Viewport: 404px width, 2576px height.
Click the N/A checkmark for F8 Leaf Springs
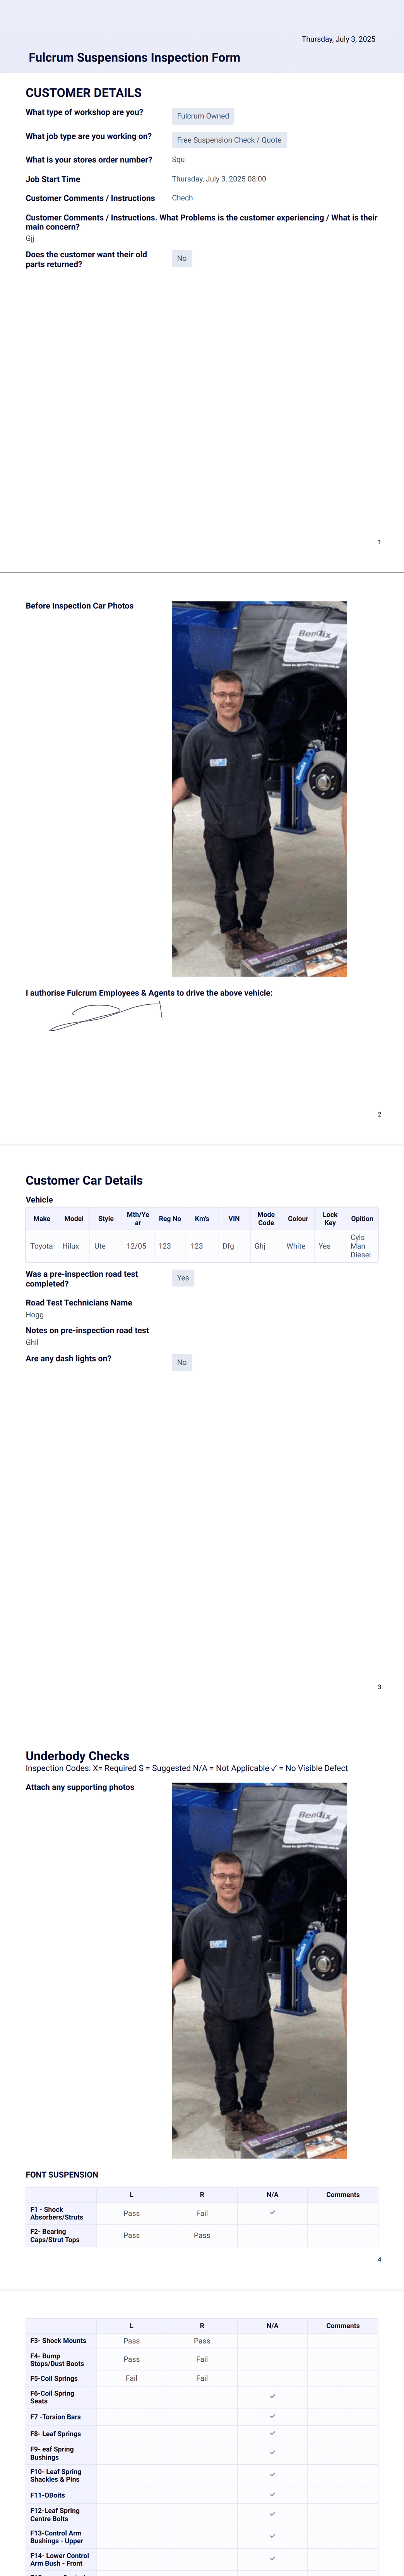tap(272, 2433)
